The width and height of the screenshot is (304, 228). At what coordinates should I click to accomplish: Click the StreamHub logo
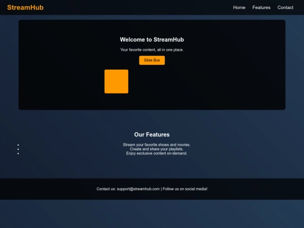click(25, 7)
